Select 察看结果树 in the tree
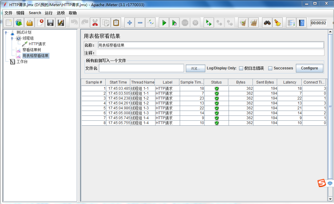 [x=32, y=50]
